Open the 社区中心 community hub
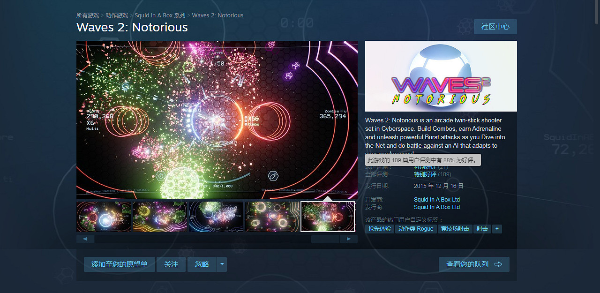Viewport: 600px width, 293px height. click(495, 27)
